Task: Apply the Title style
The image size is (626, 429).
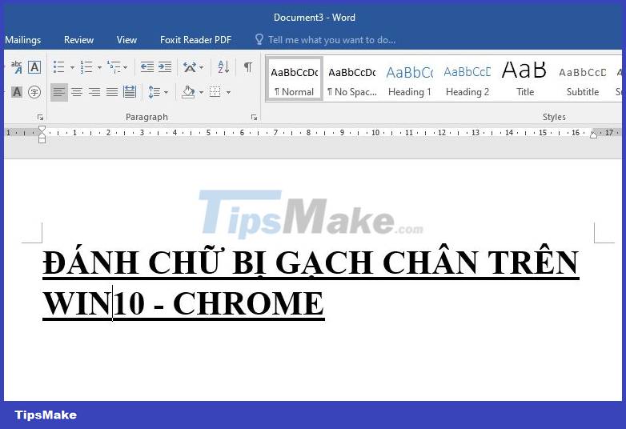Action: point(524,78)
